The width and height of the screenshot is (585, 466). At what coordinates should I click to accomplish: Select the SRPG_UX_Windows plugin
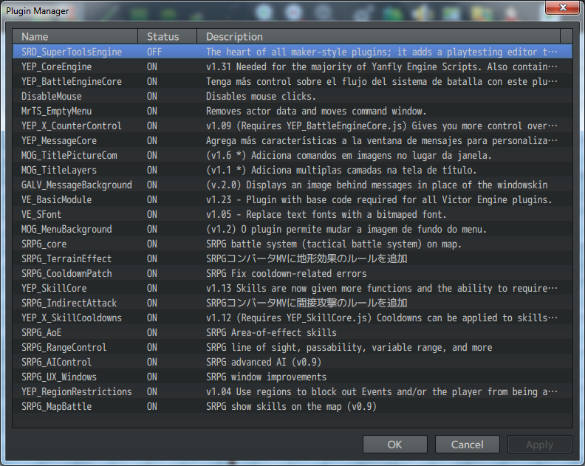coord(292,377)
